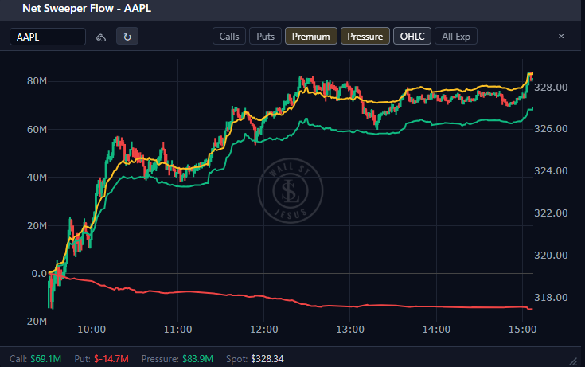585x367 pixels.
Task: Click the Put: $-14.7M value
Action: [x=102, y=359]
